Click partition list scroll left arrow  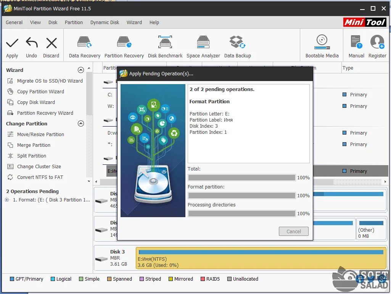96,182
